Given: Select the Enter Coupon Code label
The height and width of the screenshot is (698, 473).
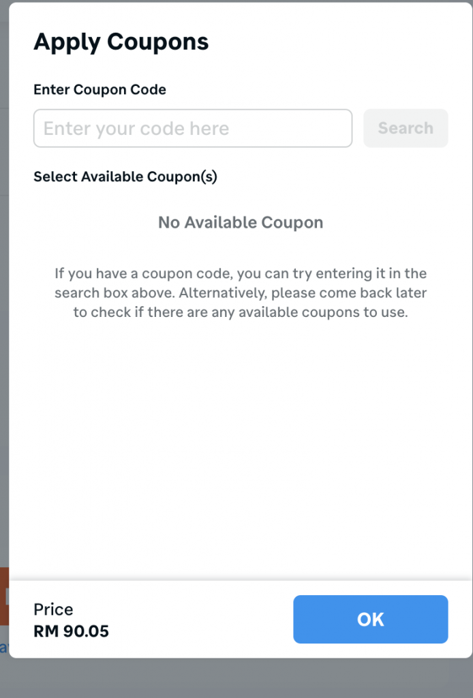Looking at the screenshot, I should (100, 89).
